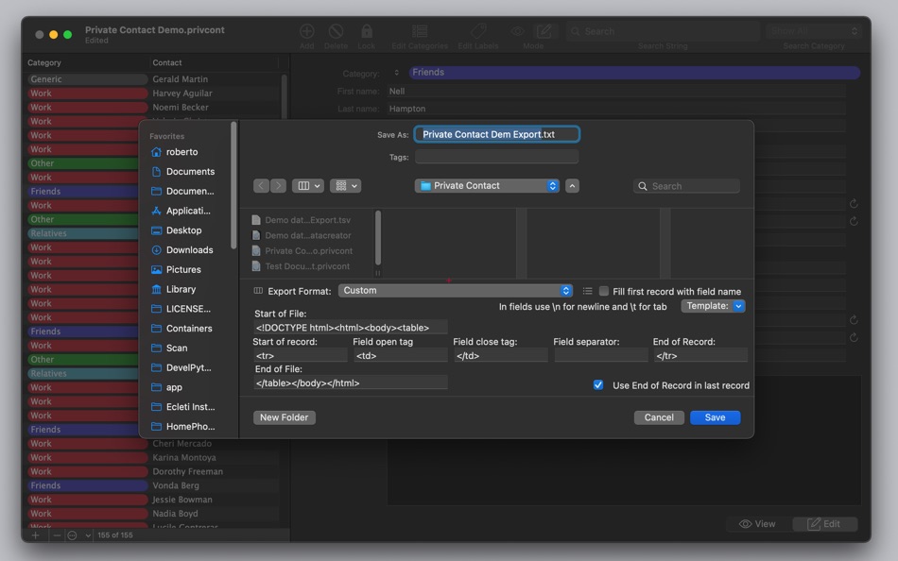This screenshot has height=561, width=898.
Task: Click the empty Field separator field
Action: coord(601,355)
